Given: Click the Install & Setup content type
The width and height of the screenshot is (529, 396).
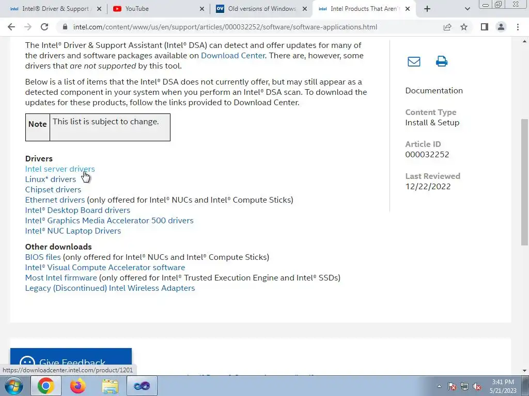Looking at the screenshot, I should [432, 123].
